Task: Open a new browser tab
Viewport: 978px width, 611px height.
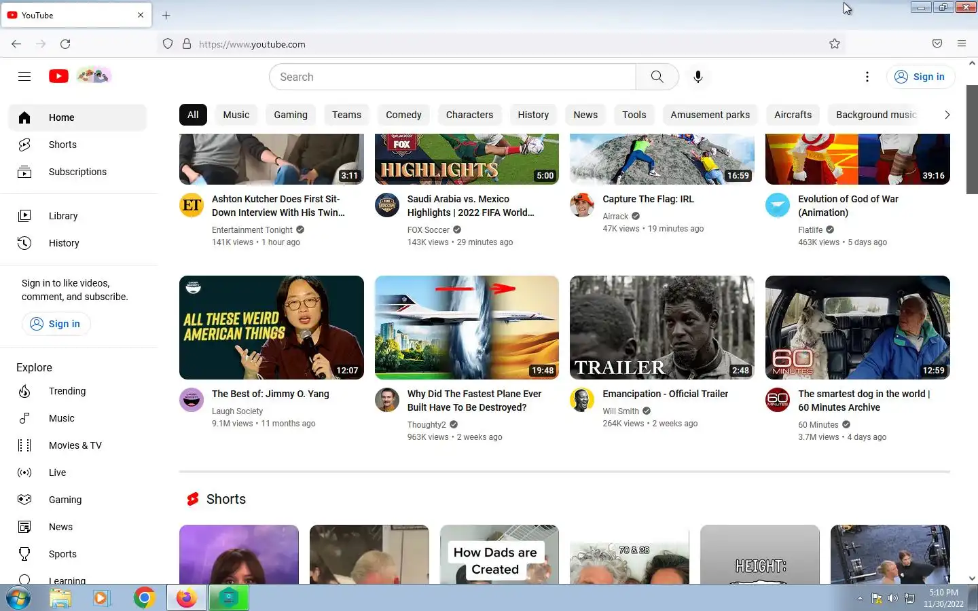Action: click(166, 15)
